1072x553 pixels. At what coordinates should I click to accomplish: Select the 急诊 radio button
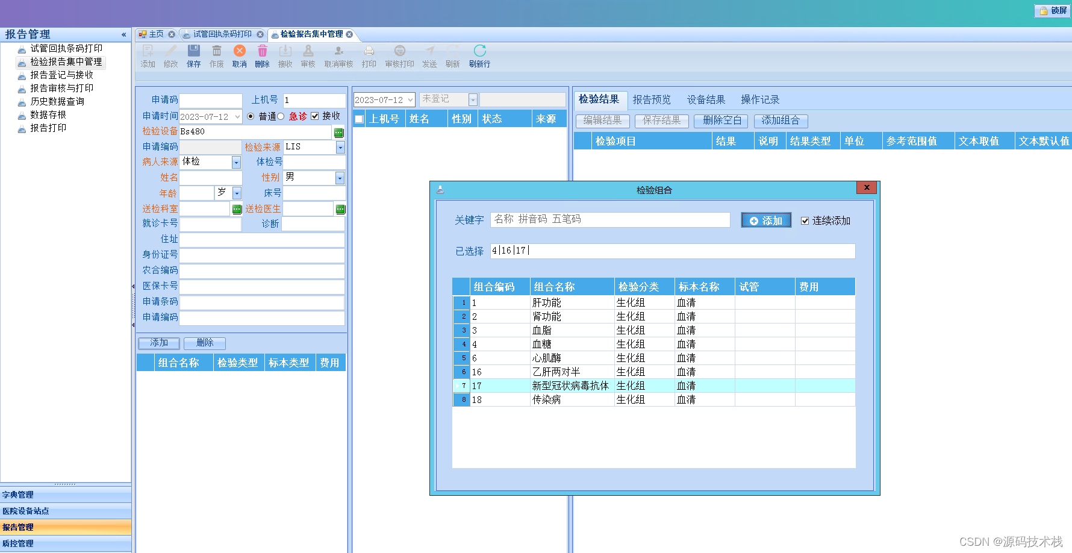coord(281,116)
